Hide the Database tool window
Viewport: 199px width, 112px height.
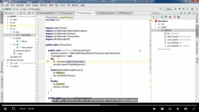pyautogui.click(x=194, y=13)
